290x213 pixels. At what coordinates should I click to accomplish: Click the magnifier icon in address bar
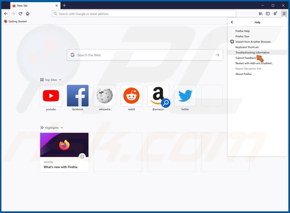coord(55,13)
